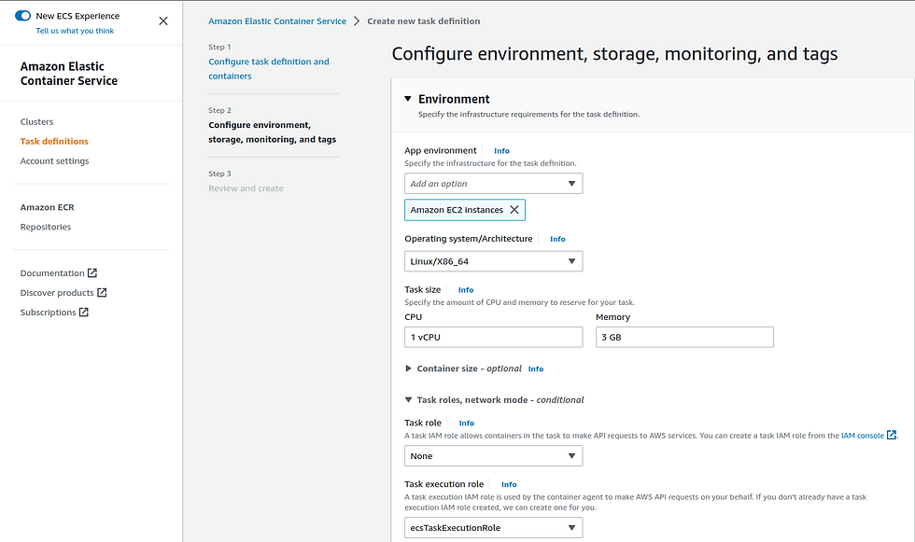Open the Linux/X86_64 architecture dropdown
915x542 pixels.
pyautogui.click(x=493, y=261)
